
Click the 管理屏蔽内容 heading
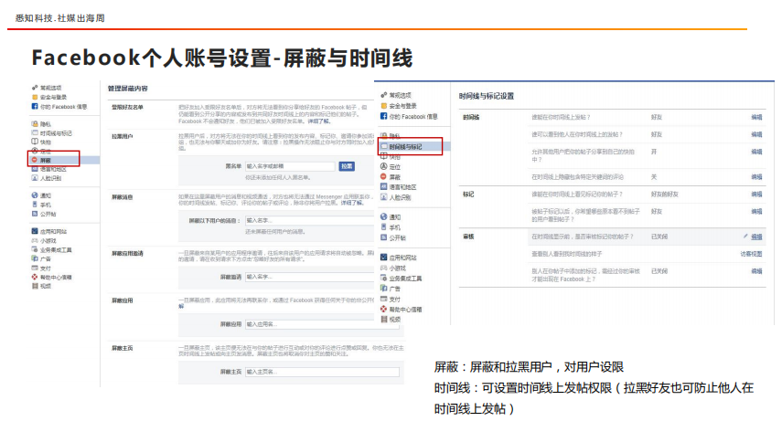tap(128, 89)
